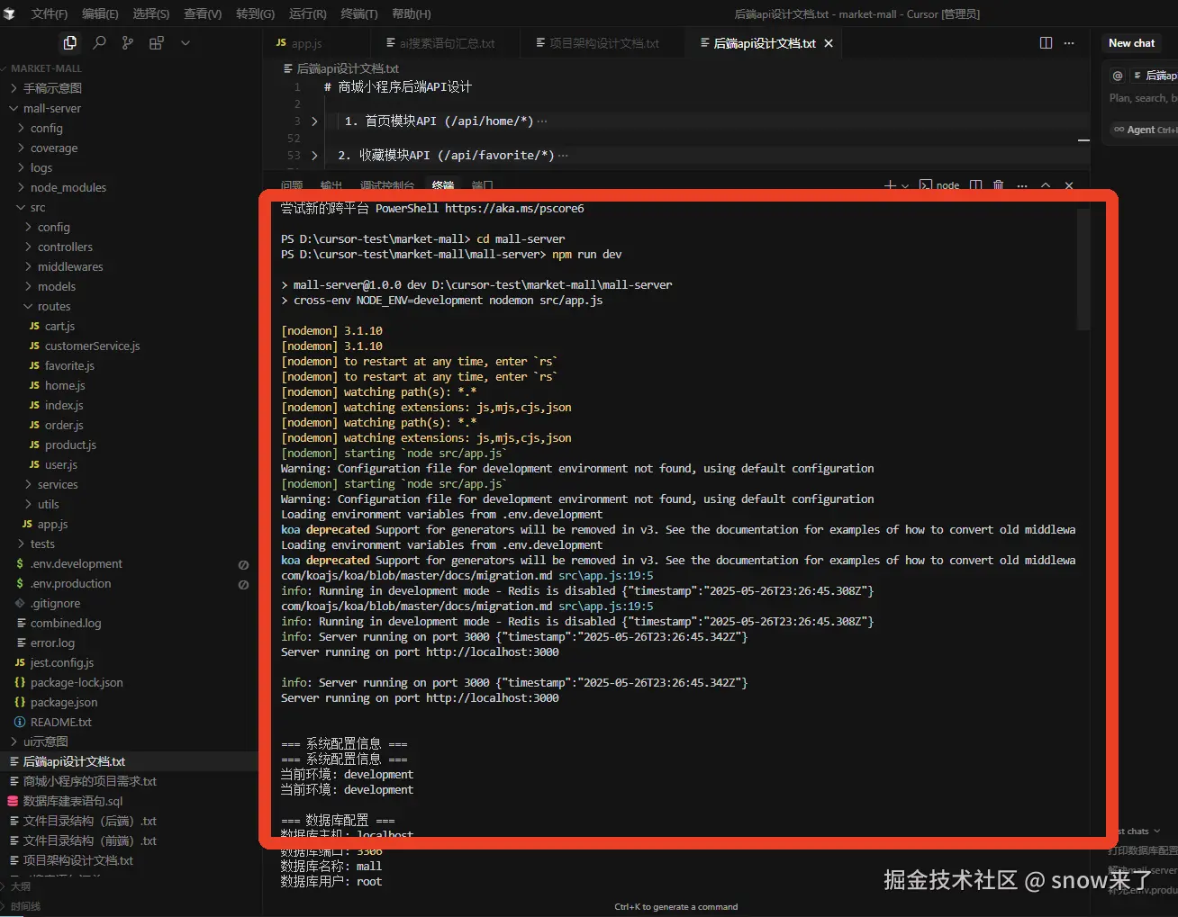Create a new terminal with the plus icon
Screen dimensions: 1178x917
point(890,185)
